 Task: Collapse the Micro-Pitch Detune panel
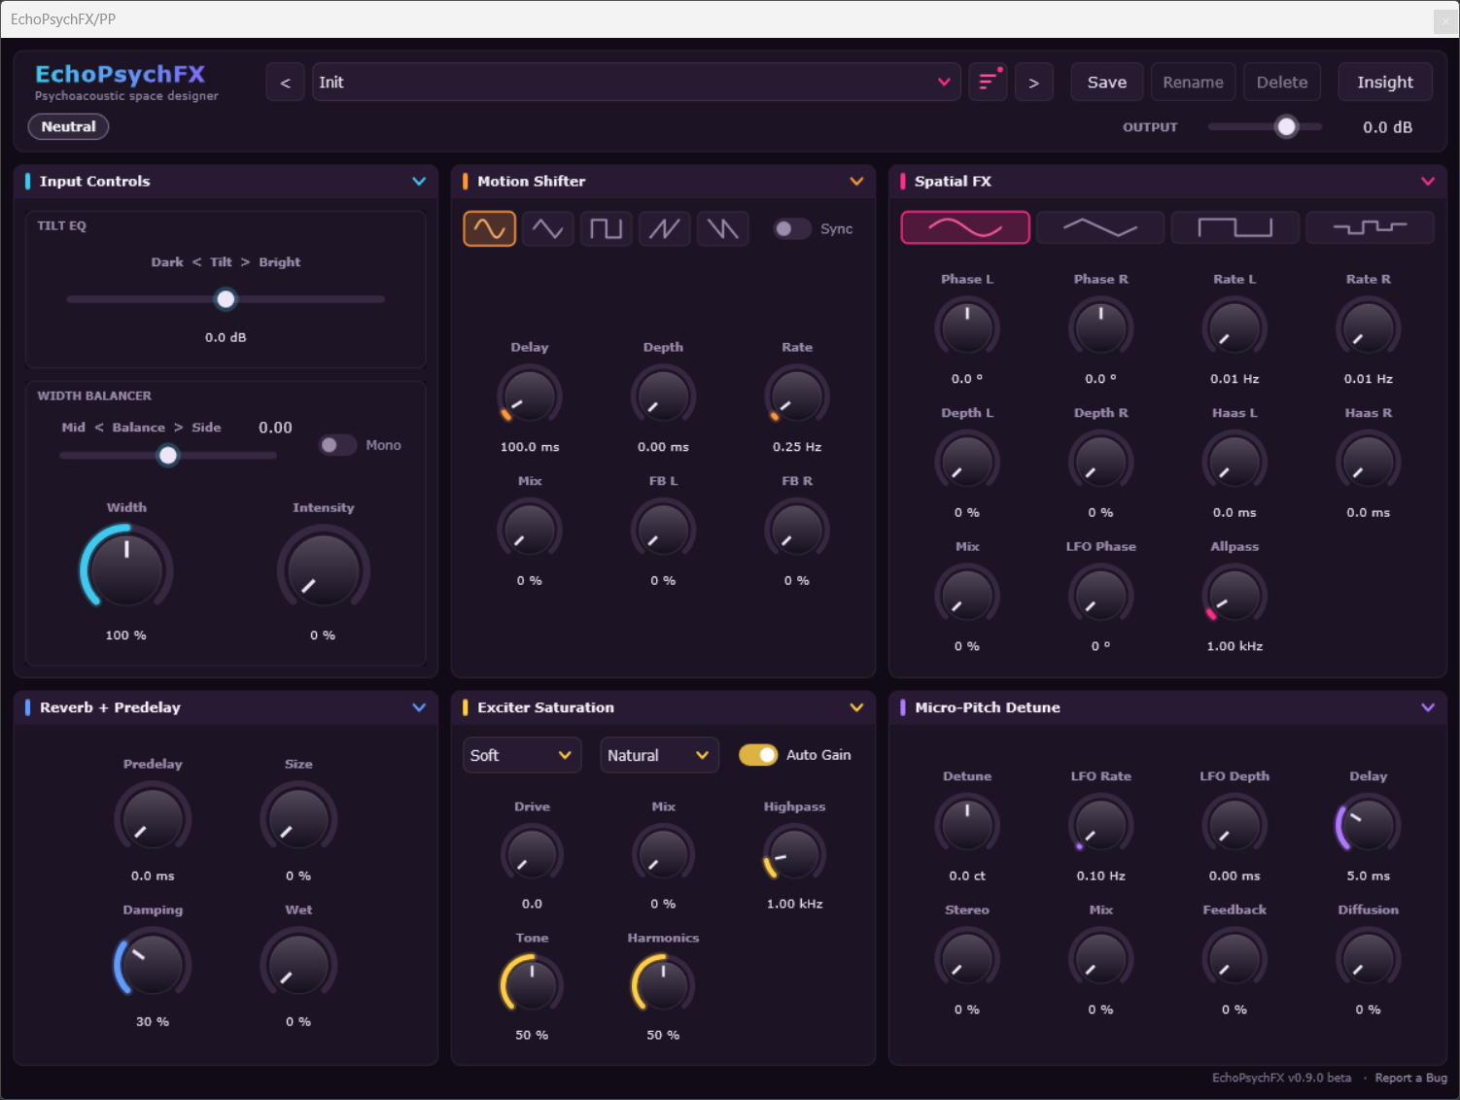1428,707
